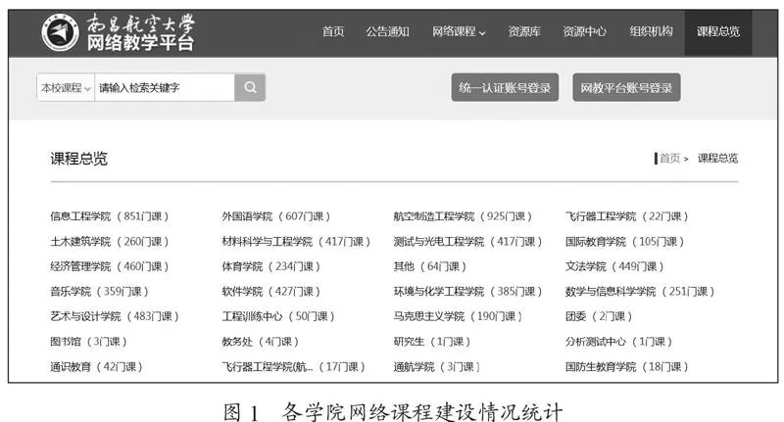Expand the 网络课程 menu
Screen dimensions: 784x422
click(459, 32)
